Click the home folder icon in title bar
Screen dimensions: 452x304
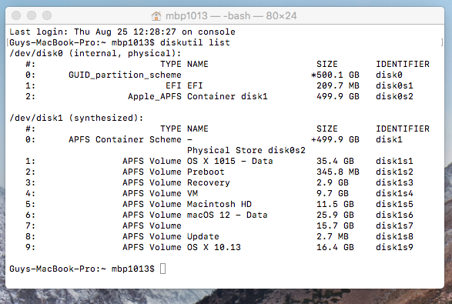(156, 16)
